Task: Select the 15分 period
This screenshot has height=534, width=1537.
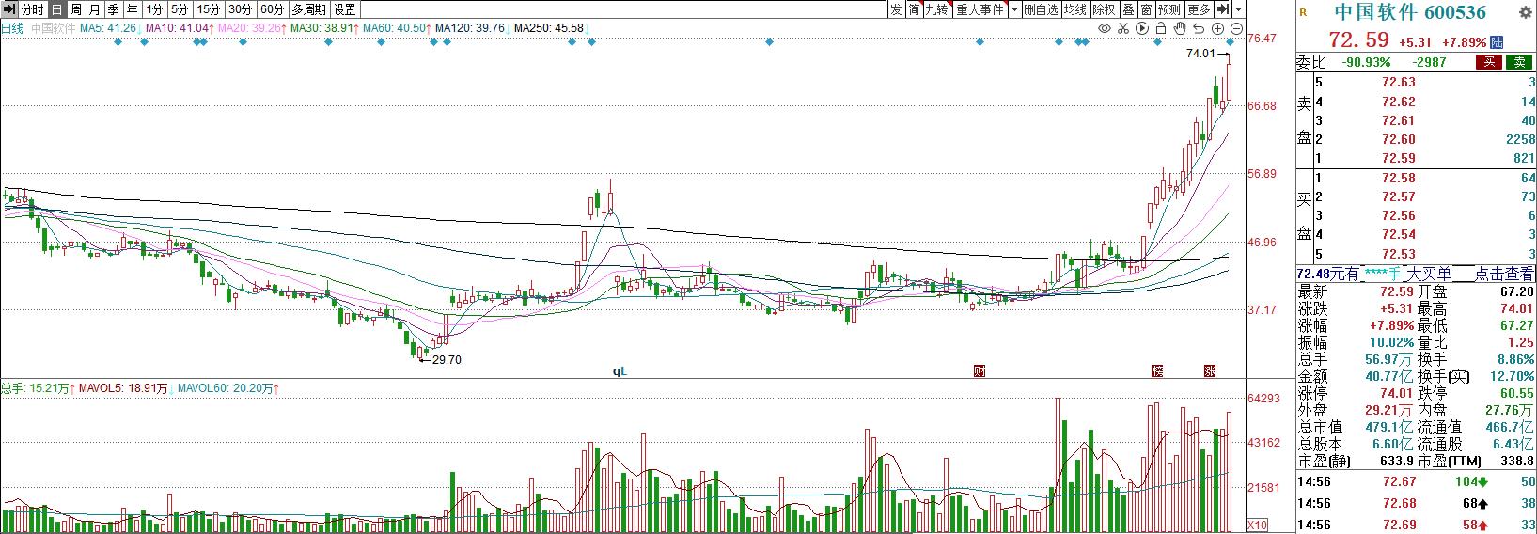Action: 208,9
